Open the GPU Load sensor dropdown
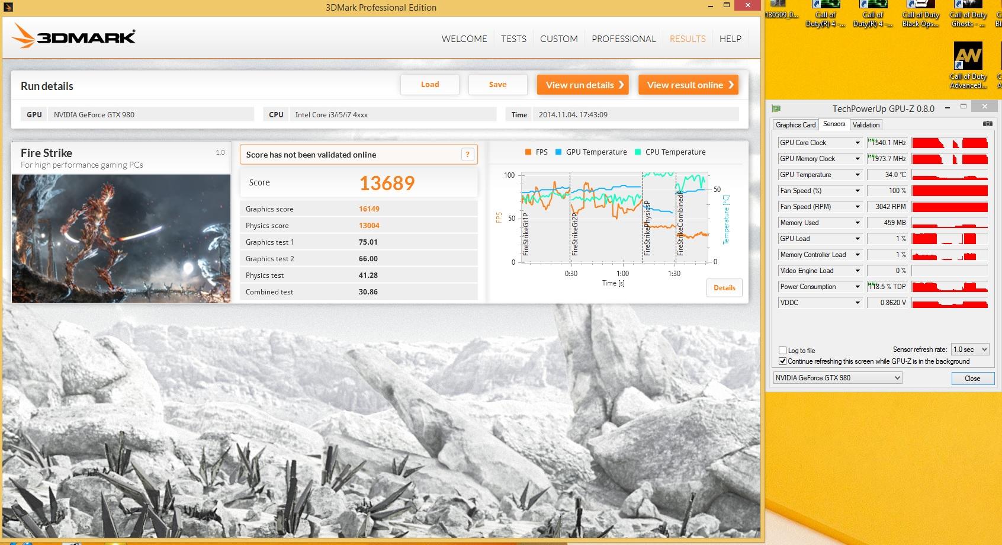 click(x=857, y=239)
